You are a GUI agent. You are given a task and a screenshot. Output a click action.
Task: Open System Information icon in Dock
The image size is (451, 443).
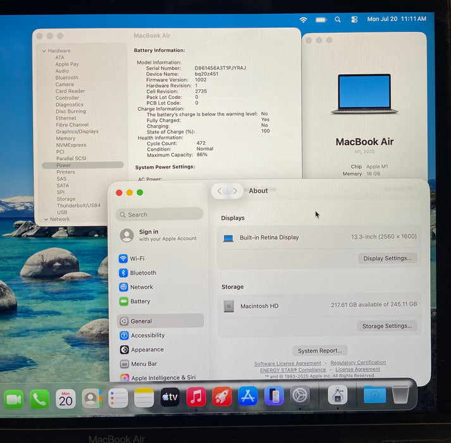[338, 395]
